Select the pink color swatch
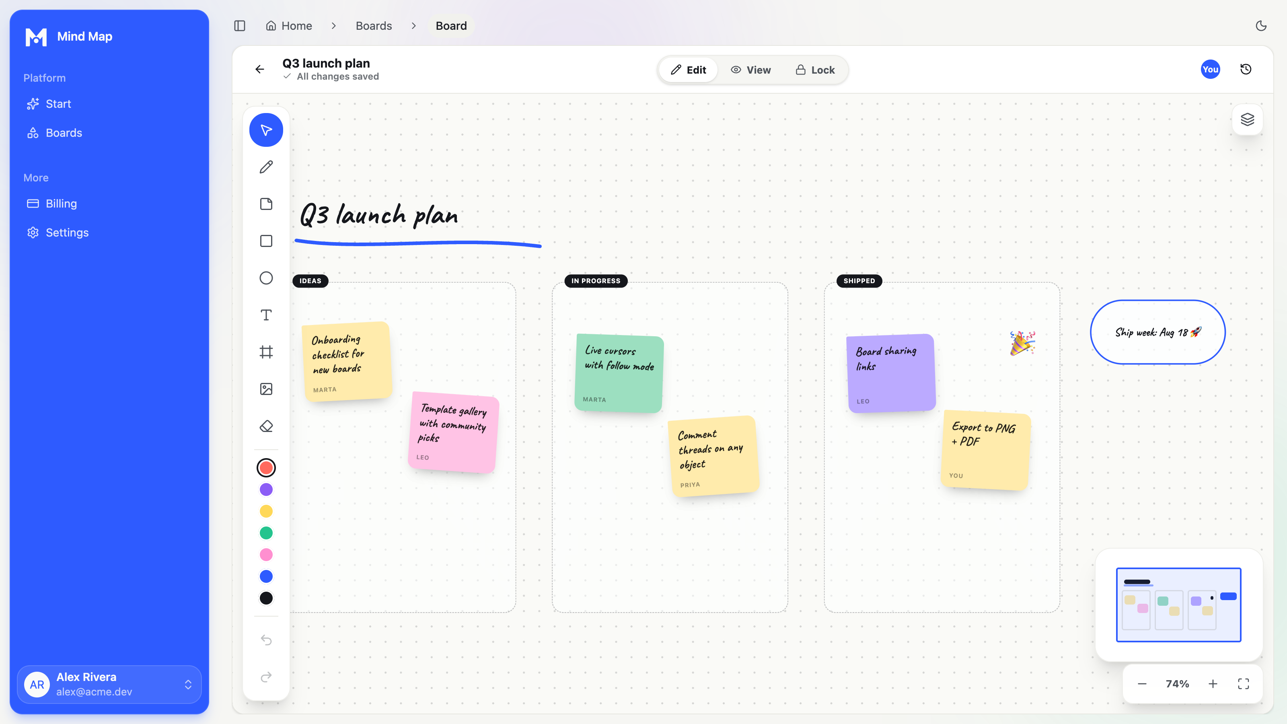 [266, 555]
